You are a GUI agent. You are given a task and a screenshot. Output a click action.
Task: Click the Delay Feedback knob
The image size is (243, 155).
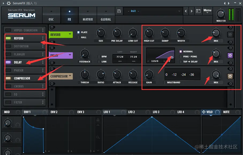(x=85, y=54)
